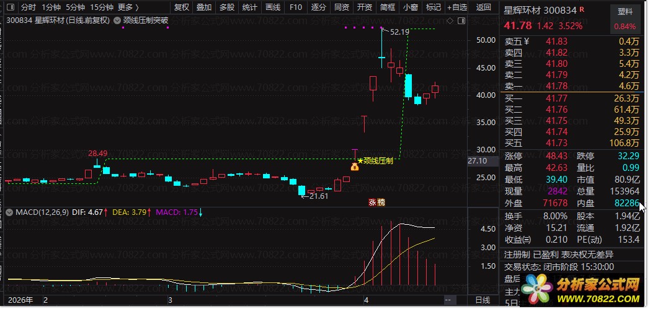Click the 市值 value 80.9亿

click(626, 180)
